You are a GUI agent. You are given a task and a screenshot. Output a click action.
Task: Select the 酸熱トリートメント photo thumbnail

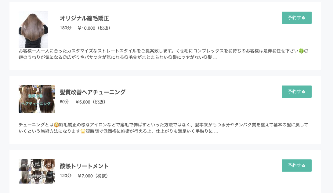[37, 171]
